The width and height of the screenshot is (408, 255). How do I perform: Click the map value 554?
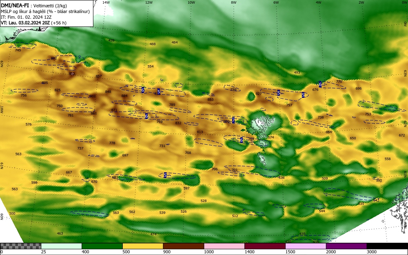[151, 66]
